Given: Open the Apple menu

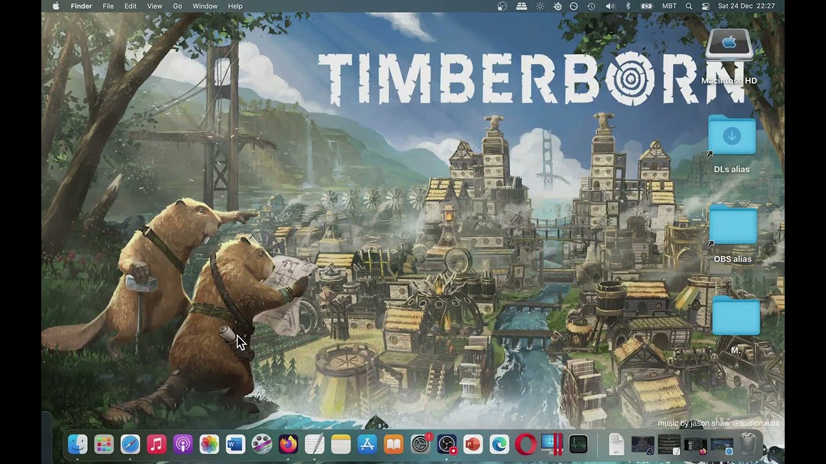Looking at the screenshot, I should click(55, 6).
